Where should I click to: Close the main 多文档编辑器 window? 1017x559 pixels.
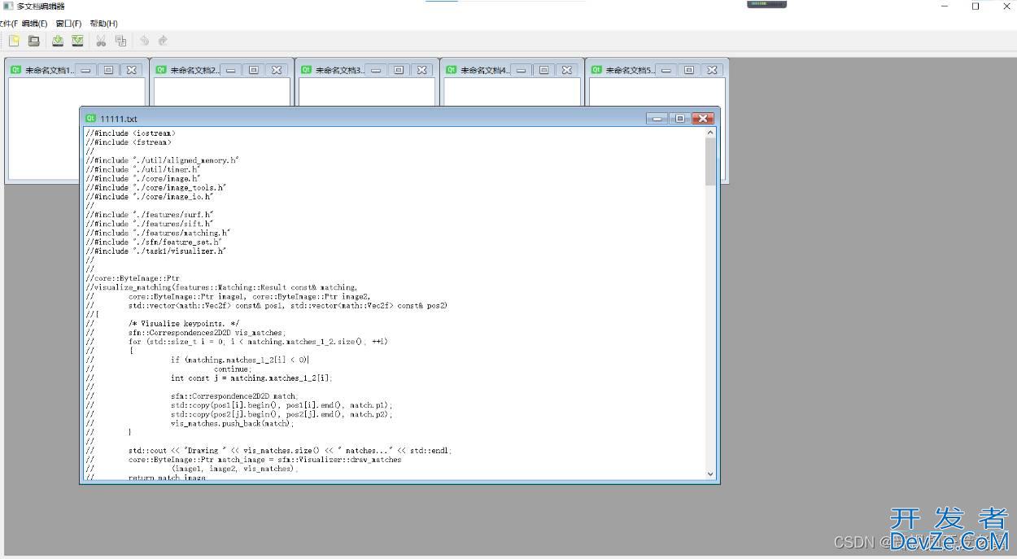1006,7
